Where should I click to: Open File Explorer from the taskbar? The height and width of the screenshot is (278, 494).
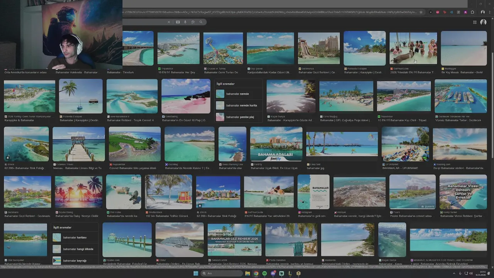coord(247,273)
